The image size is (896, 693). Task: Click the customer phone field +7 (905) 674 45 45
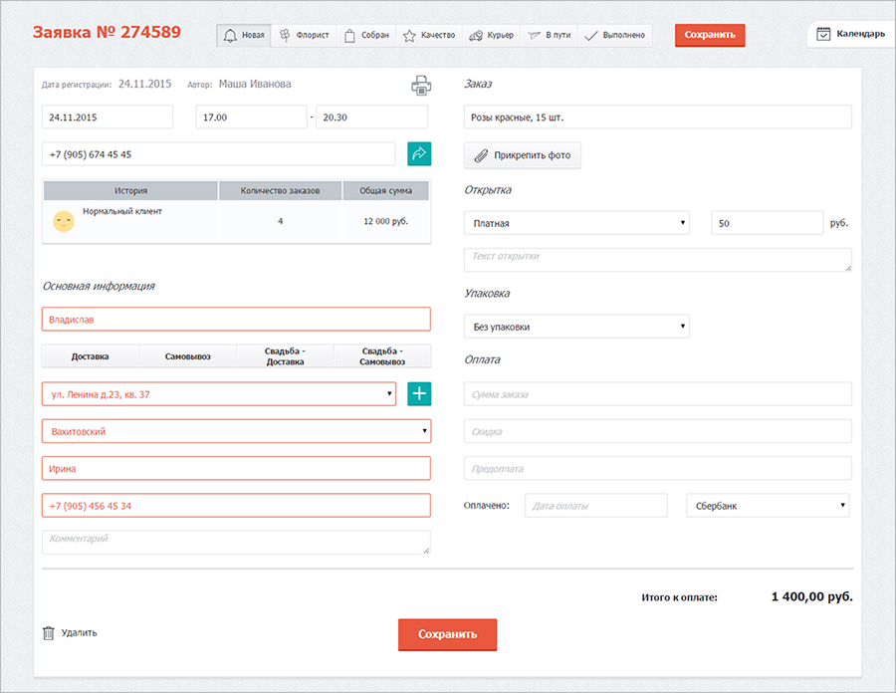(x=218, y=153)
